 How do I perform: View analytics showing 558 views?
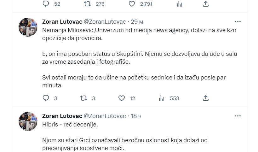(162, 98)
